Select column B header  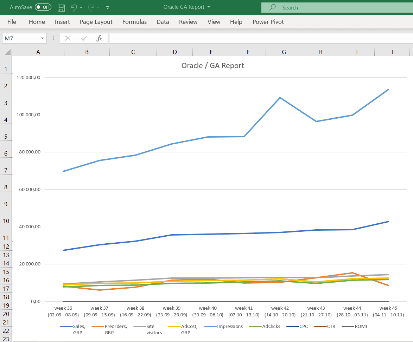[x=87, y=52]
